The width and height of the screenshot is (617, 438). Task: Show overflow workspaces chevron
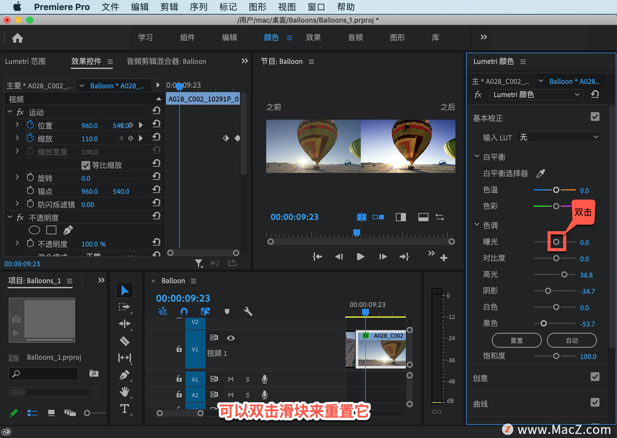coord(484,37)
